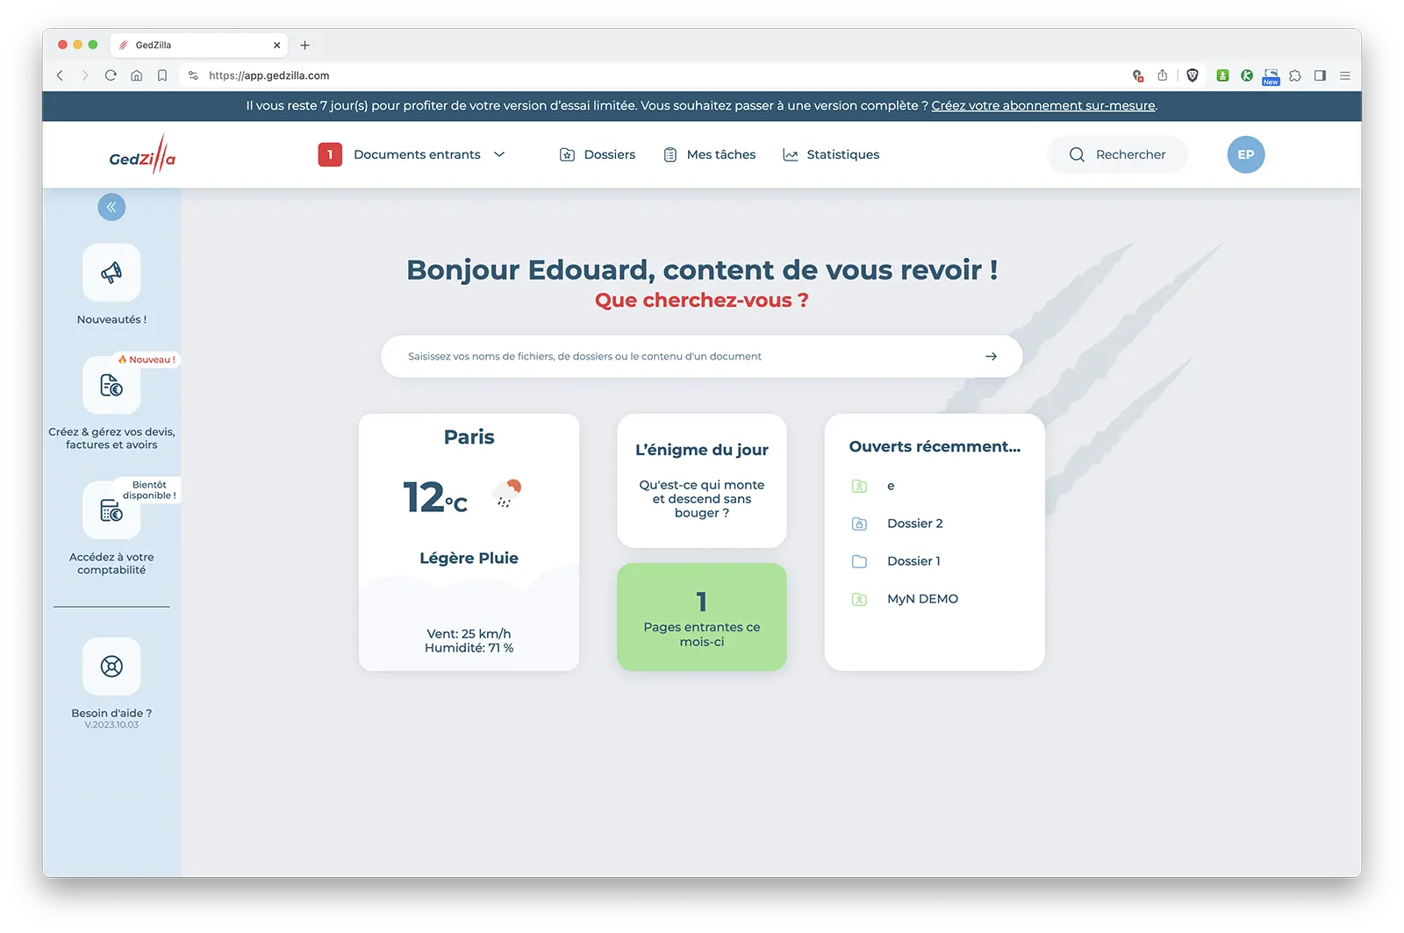This screenshot has height=933, width=1404.
Task: Open the extensions puzzle icon
Action: (1295, 75)
